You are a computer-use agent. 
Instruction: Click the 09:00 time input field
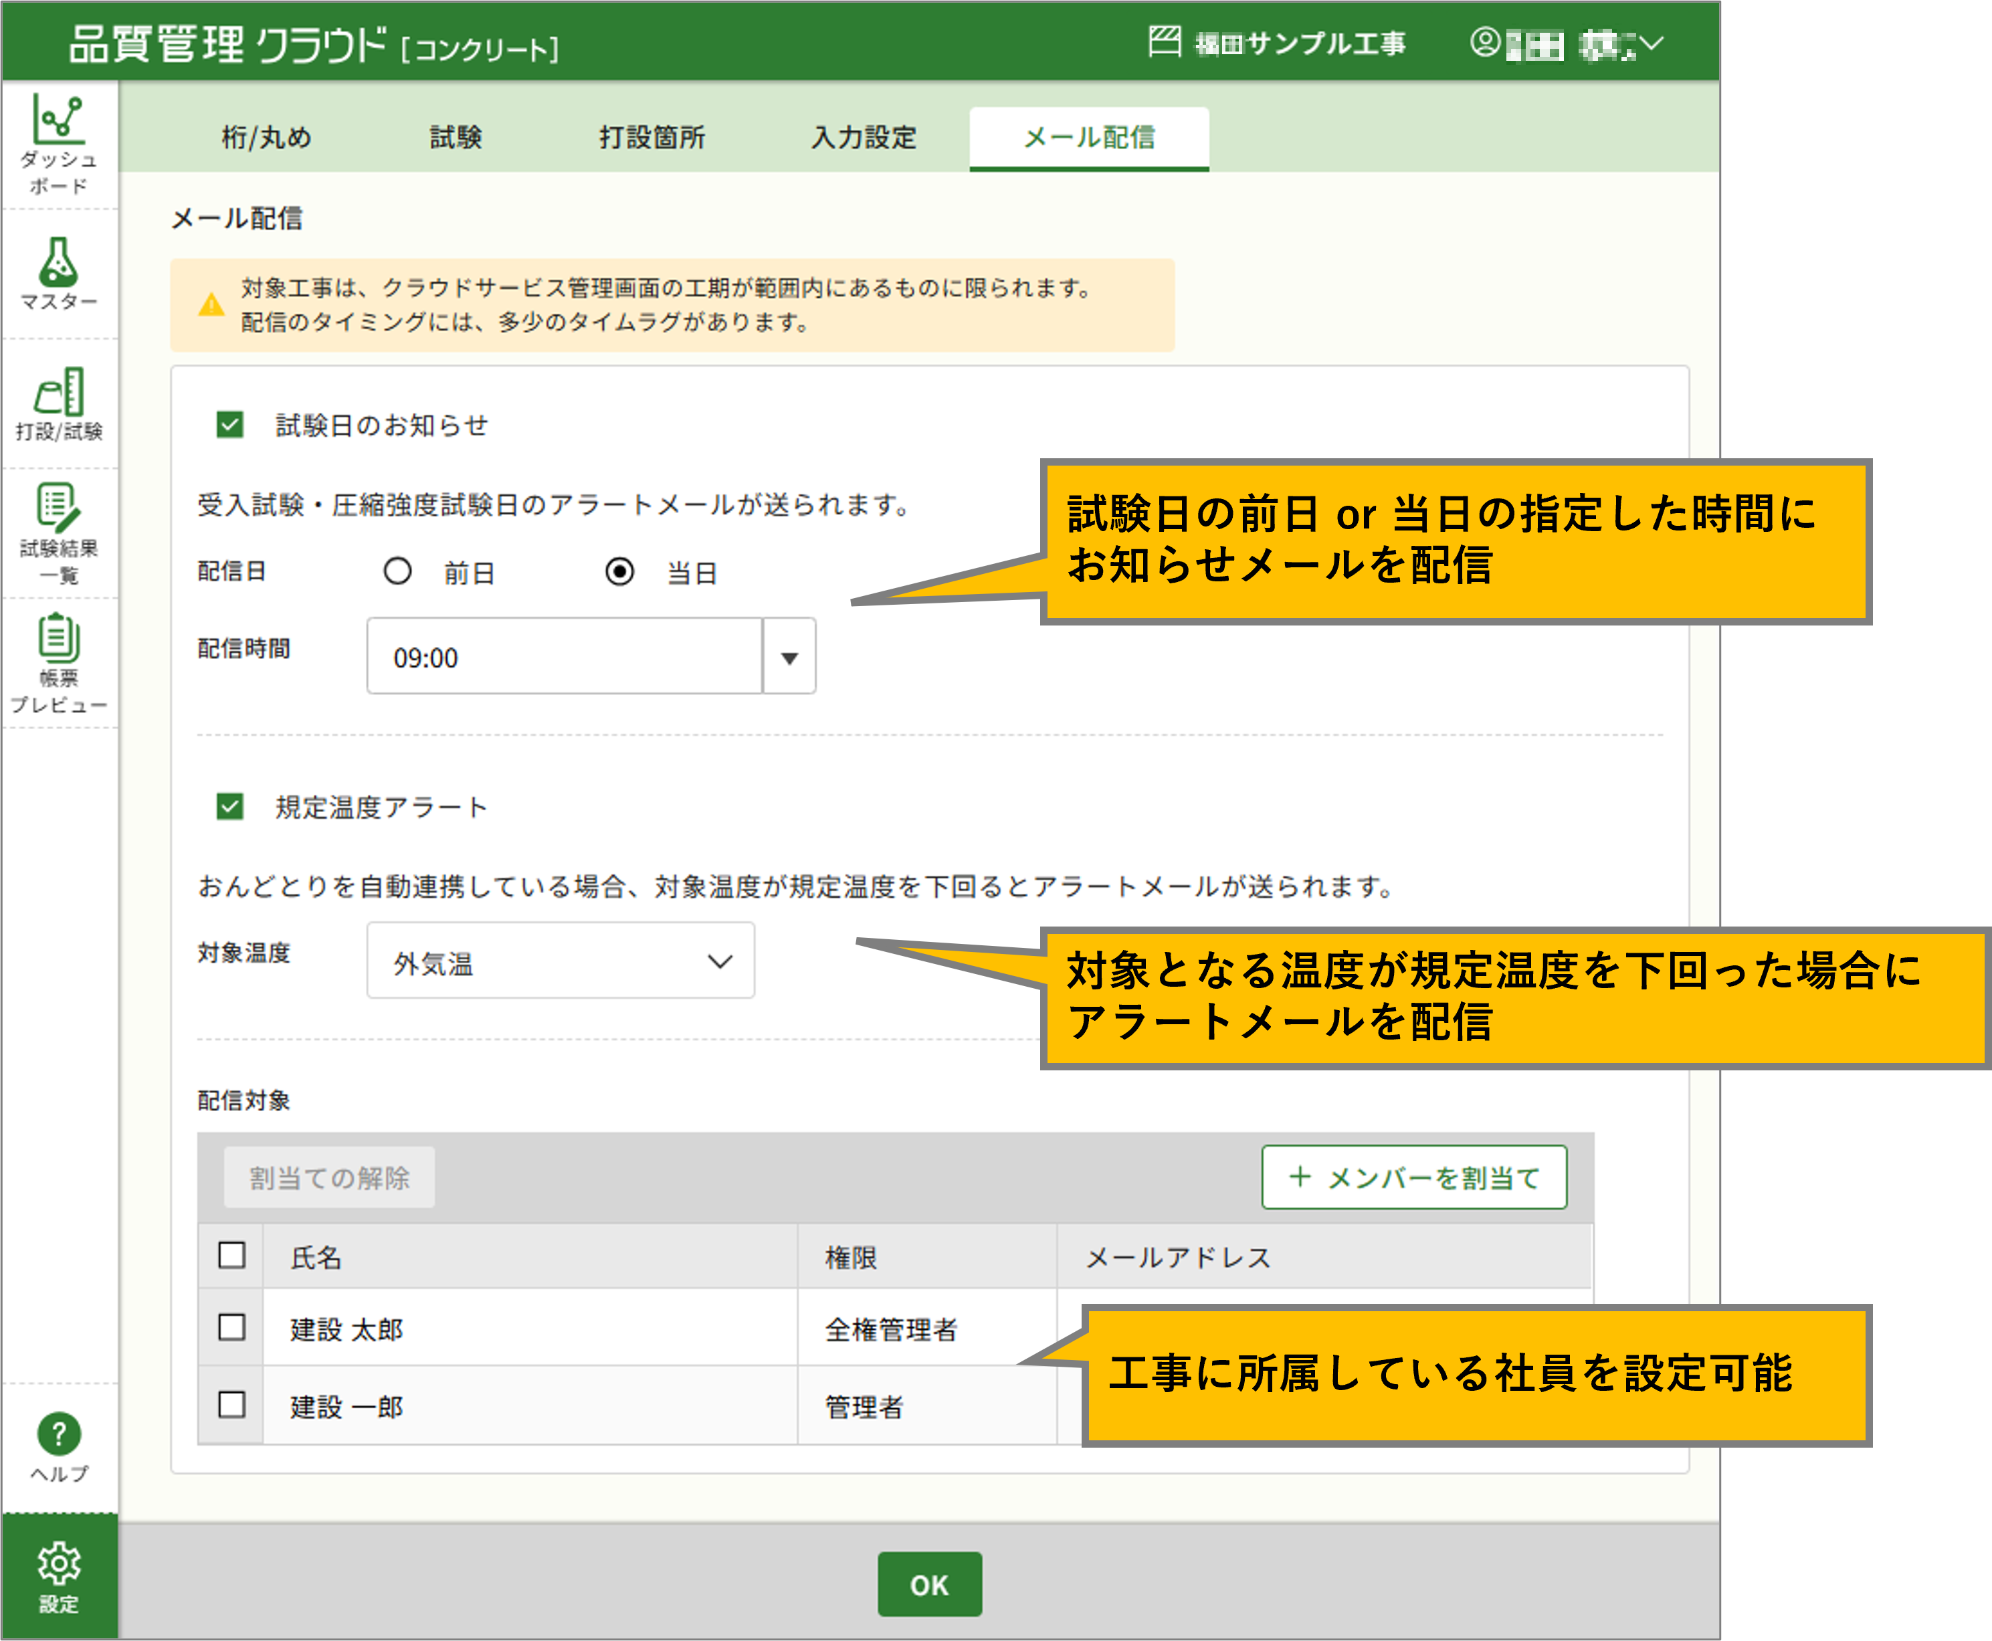point(564,657)
